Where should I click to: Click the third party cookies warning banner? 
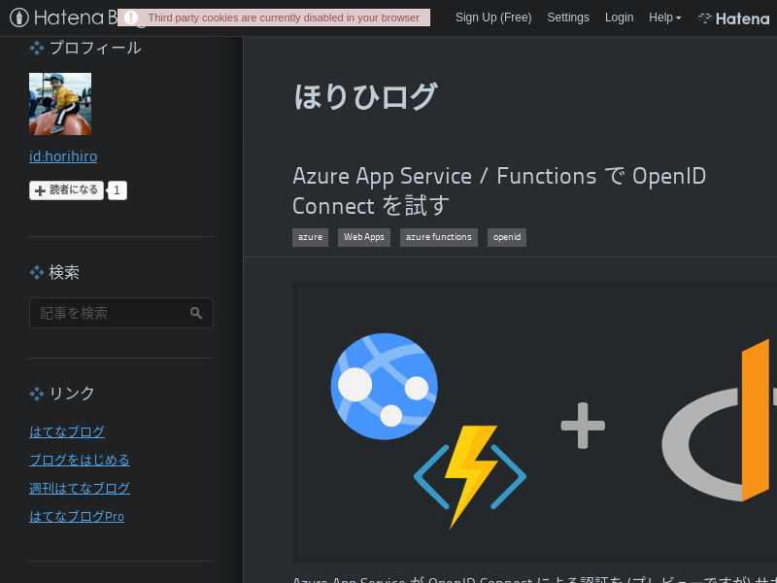coord(274,17)
